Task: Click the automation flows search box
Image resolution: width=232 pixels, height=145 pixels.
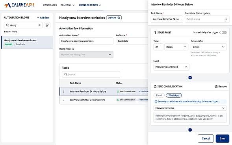Action: (23, 25)
